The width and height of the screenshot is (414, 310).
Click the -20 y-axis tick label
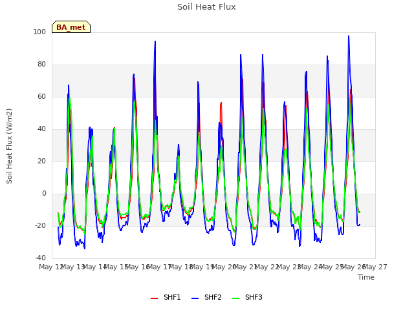pyautogui.click(x=40, y=225)
